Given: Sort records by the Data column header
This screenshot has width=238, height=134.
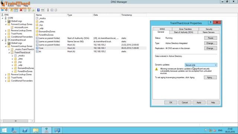Looking at the screenshot, I should click(106, 15).
